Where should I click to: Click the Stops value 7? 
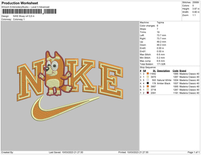coord(157,29)
